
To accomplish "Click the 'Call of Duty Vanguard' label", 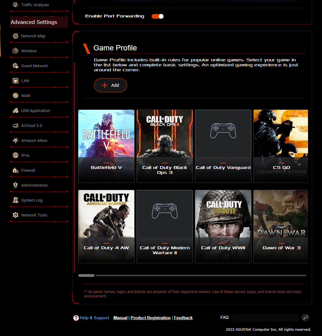I will click(223, 168).
